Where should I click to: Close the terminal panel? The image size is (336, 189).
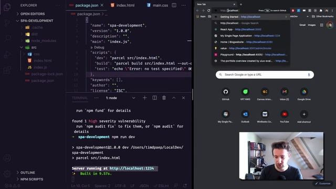(183, 98)
